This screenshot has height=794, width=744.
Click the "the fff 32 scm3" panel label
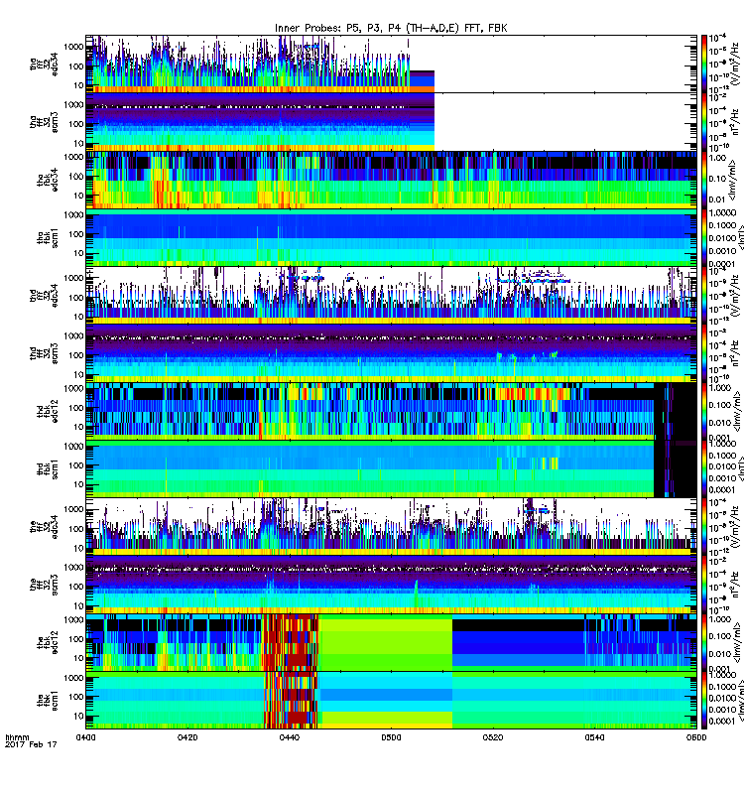coord(44,585)
